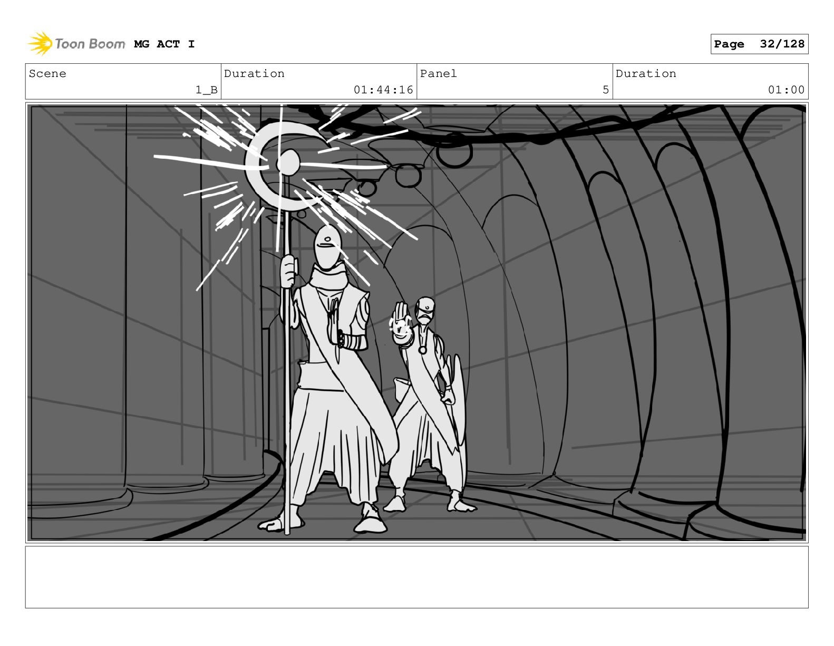Click the glowing raised hand of small figure
The width and height of the screenshot is (834, 646).
pyautogui.click(x=399, y=322)
